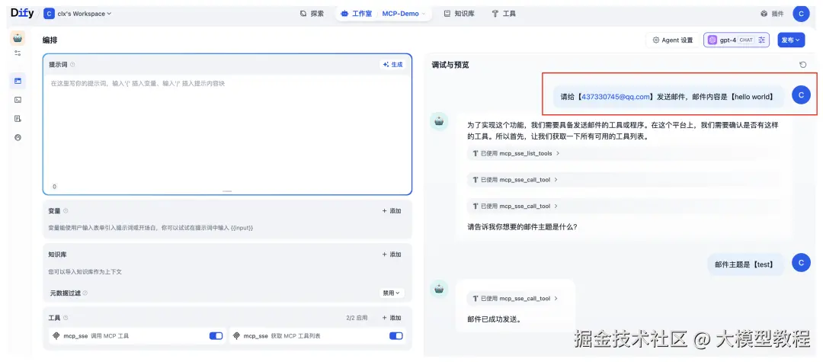This screenshot has height=362, width=823.
Task: Expand the 已使用 mcp_sse_list_tools entry
Action: [x=516, y=153]
